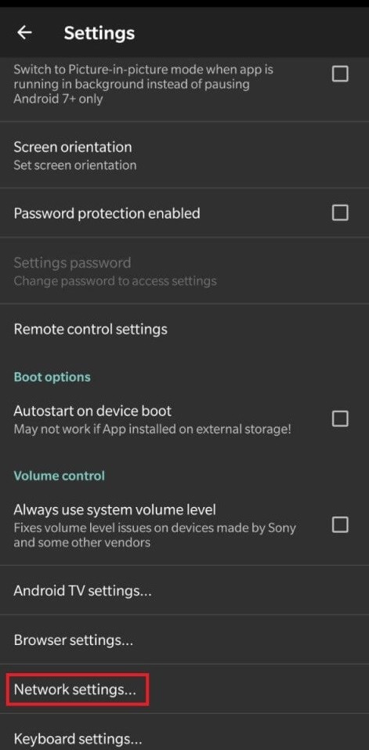Tap the Boot options section header

(x=52, y=377)
